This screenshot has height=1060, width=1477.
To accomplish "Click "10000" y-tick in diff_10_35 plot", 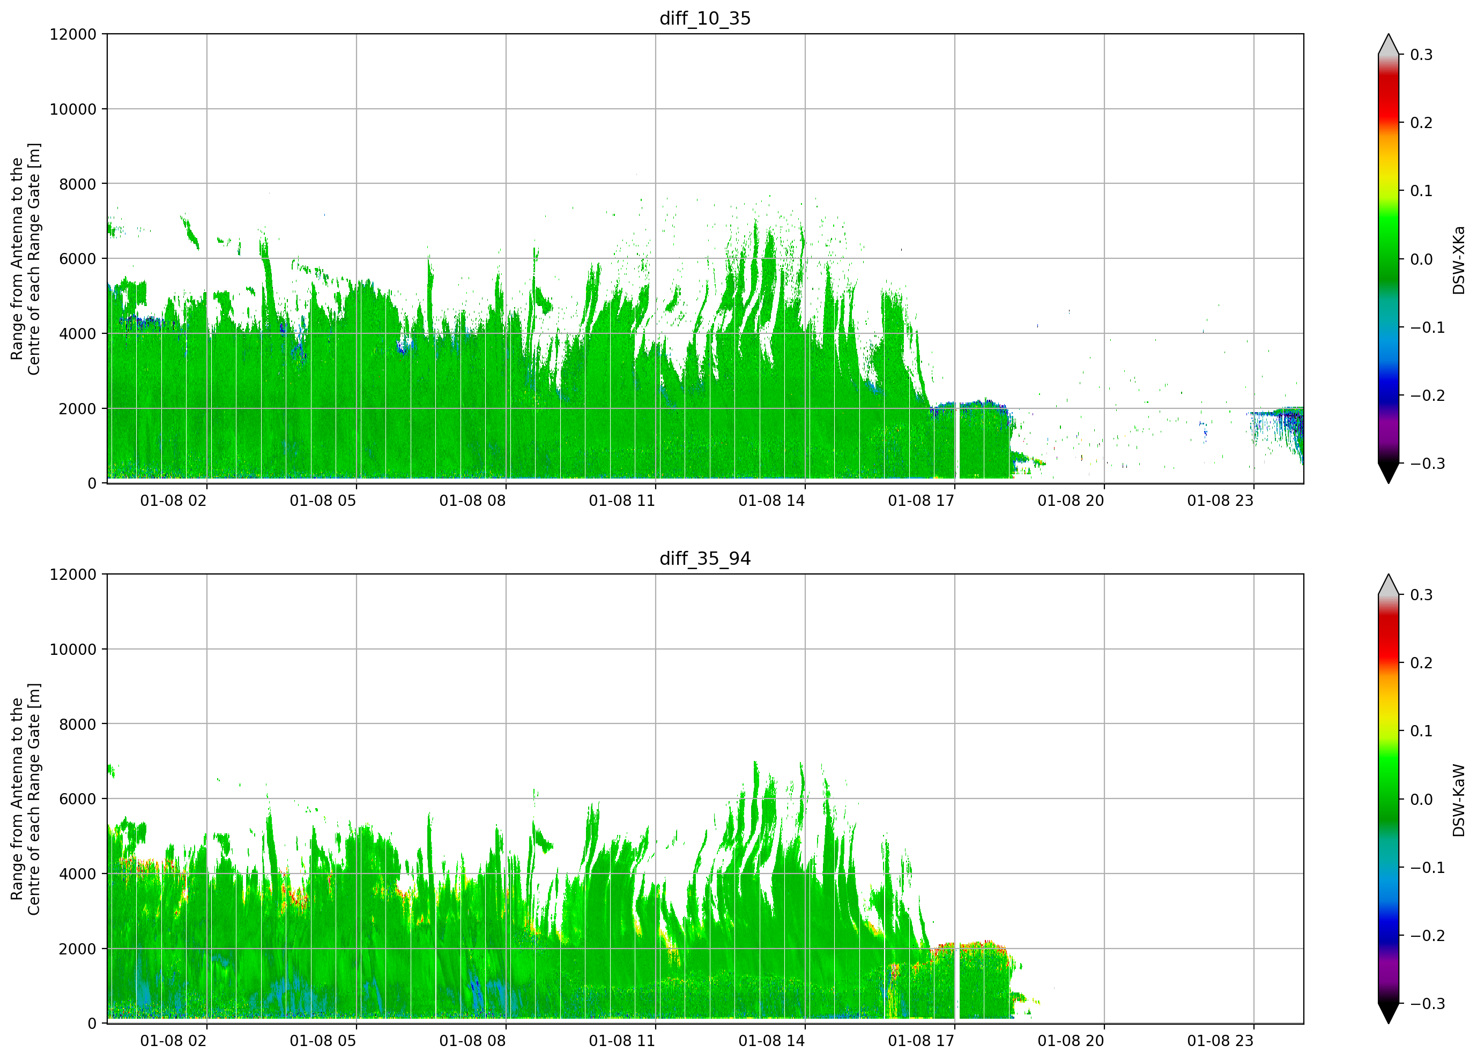I will tap(73, 109).
